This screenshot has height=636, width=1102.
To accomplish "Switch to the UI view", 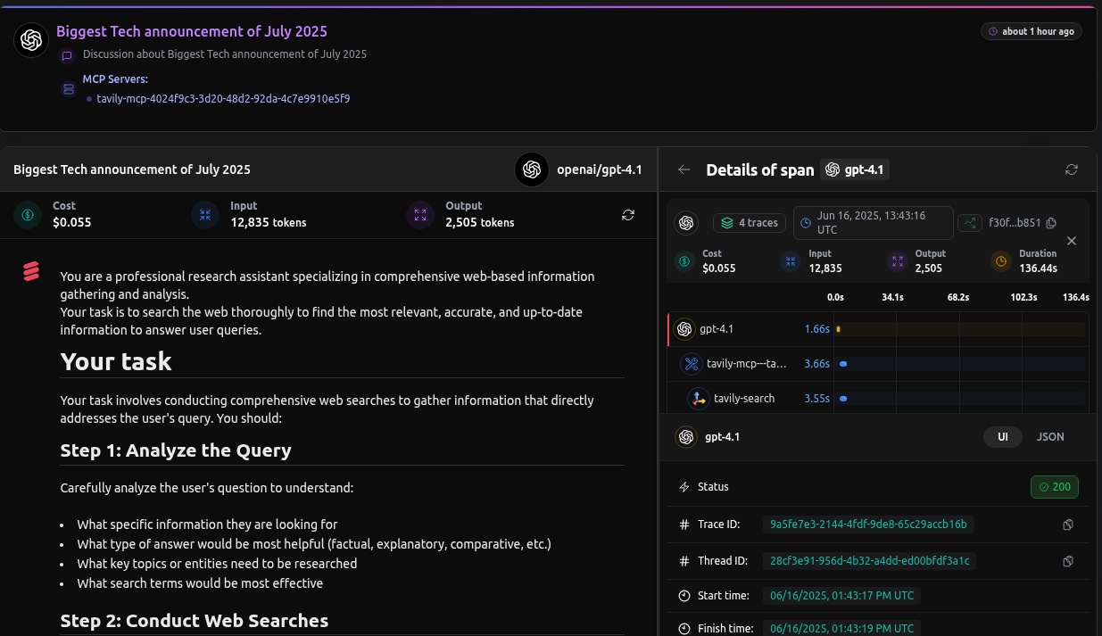I will point(1003,437).
